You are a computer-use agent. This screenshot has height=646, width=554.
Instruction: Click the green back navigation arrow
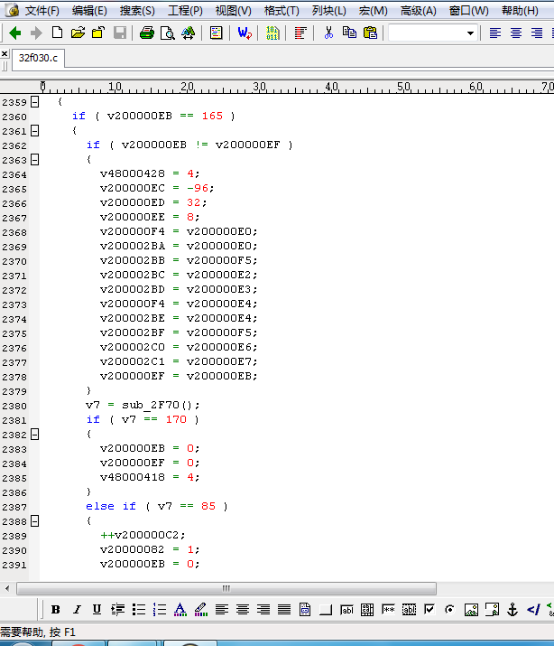(x=15, y=33)
